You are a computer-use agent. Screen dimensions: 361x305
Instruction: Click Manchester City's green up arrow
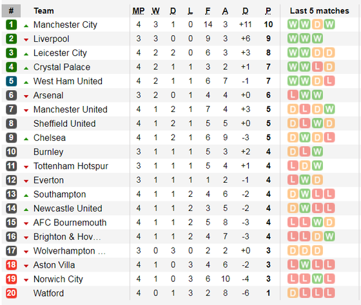26,26
